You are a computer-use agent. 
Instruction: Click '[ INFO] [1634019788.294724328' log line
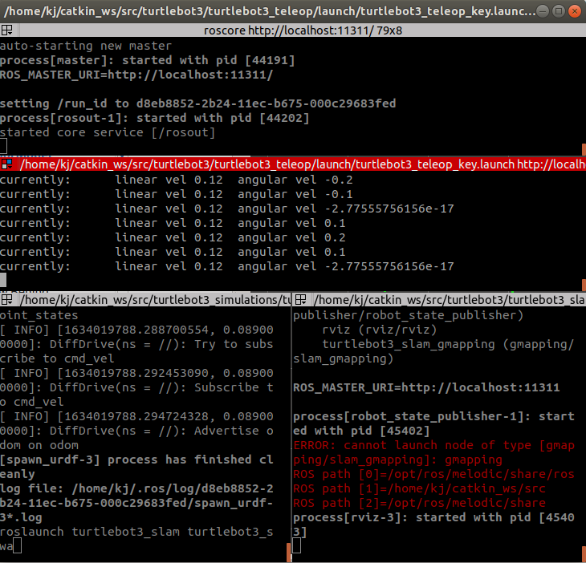pos(136,416)
